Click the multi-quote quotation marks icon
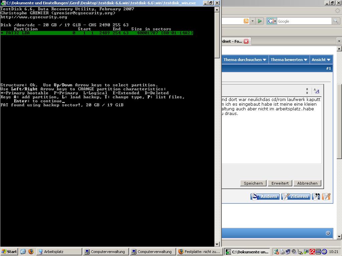 [316, 197]
